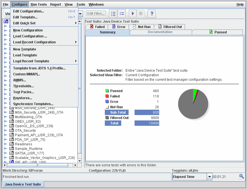Viewport: 247px width, 189px height.
Task: Open Test Packs... menu item
Action: [44, 92]
